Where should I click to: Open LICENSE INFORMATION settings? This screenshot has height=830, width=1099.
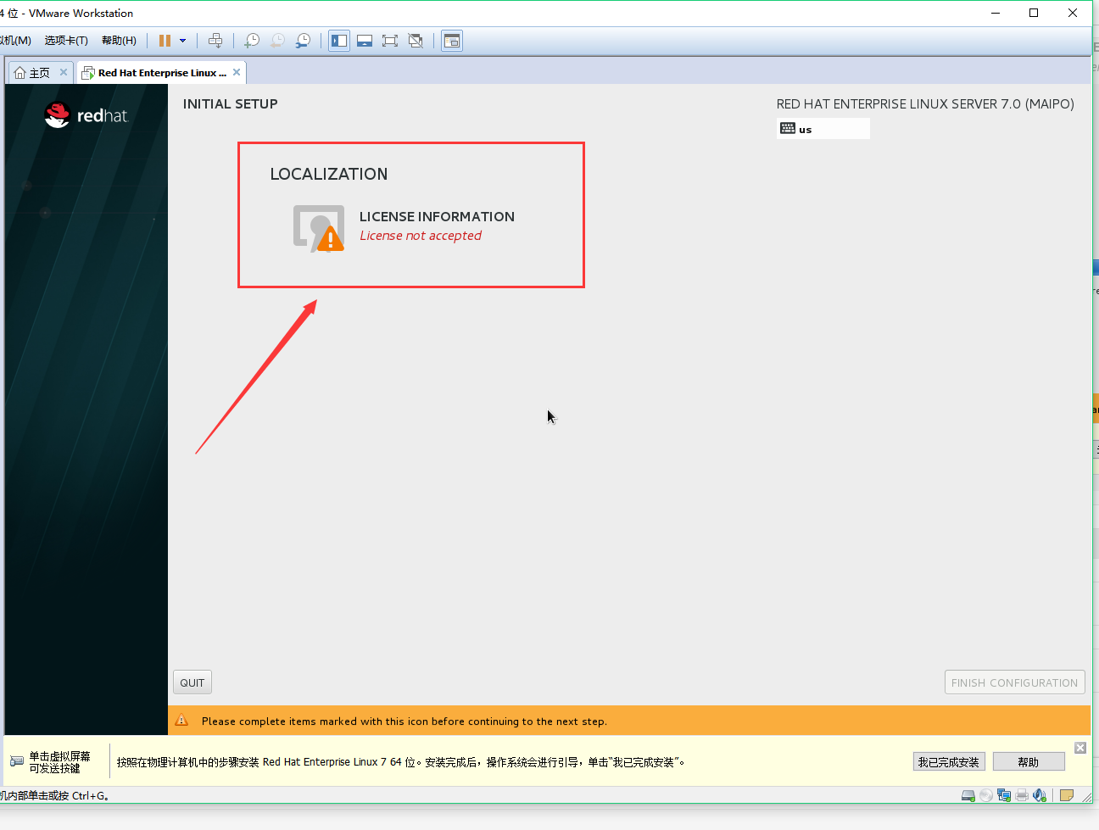(x=404, y=226)
